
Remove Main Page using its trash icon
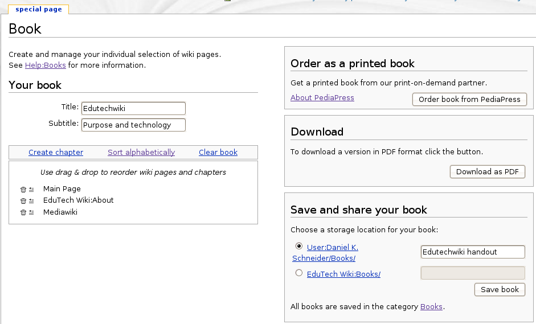(23, 190)
